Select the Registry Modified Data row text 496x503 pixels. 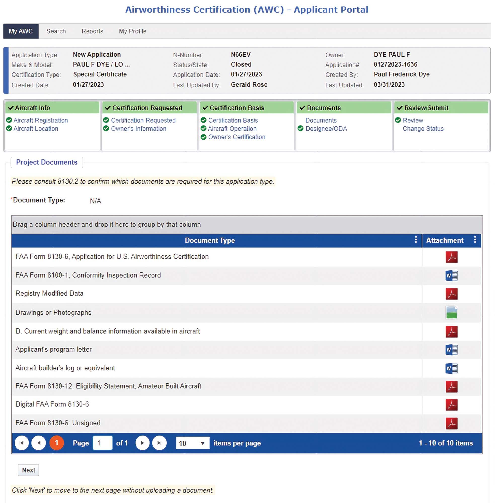coord(50,294)
